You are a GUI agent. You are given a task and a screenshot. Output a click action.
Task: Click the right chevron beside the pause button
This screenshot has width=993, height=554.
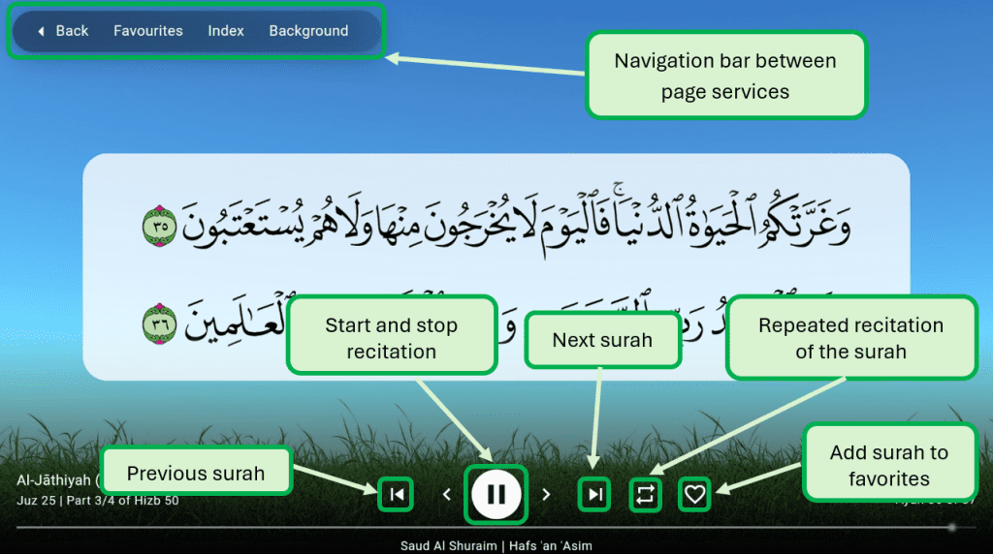pos(546,494)
